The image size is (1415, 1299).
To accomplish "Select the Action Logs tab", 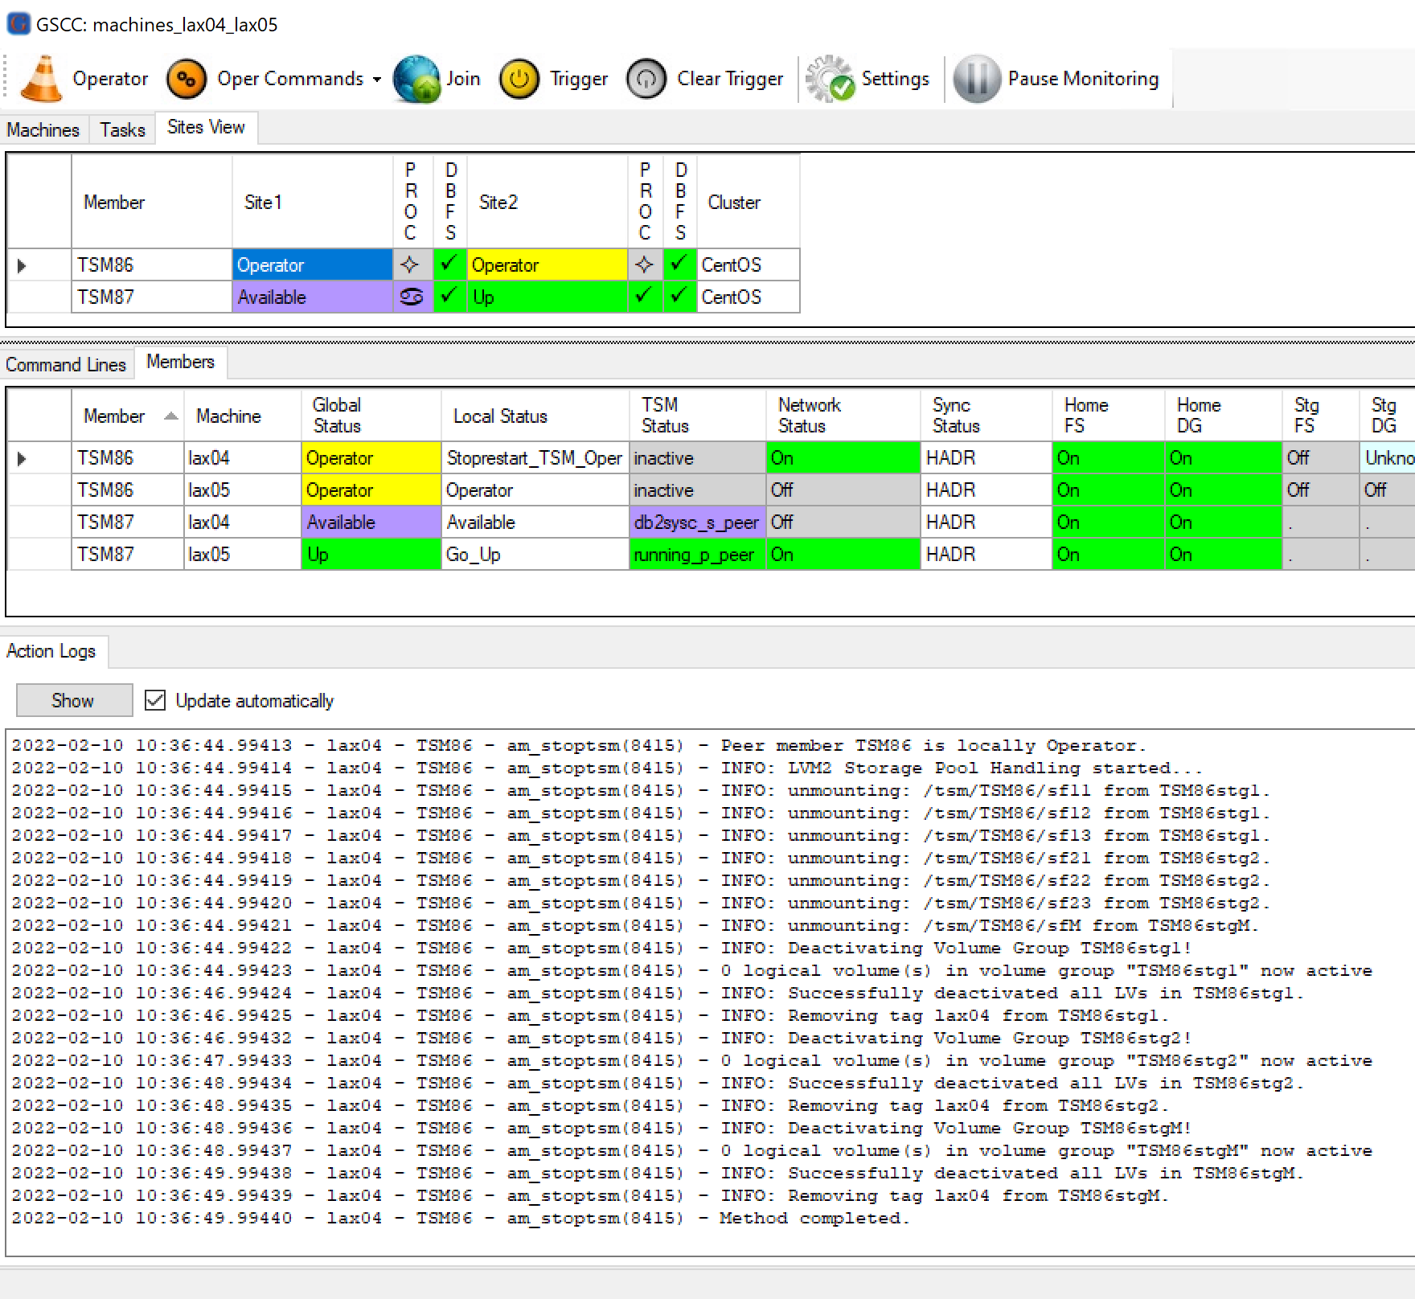I will 51,650.
